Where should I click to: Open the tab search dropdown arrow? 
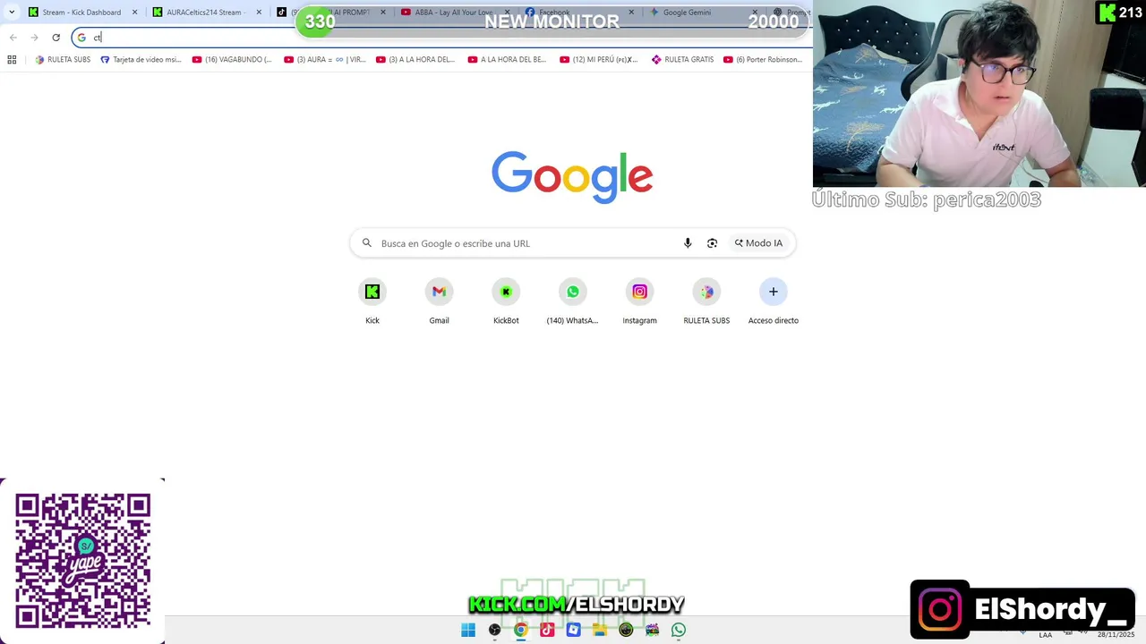(x=12, y=13)
